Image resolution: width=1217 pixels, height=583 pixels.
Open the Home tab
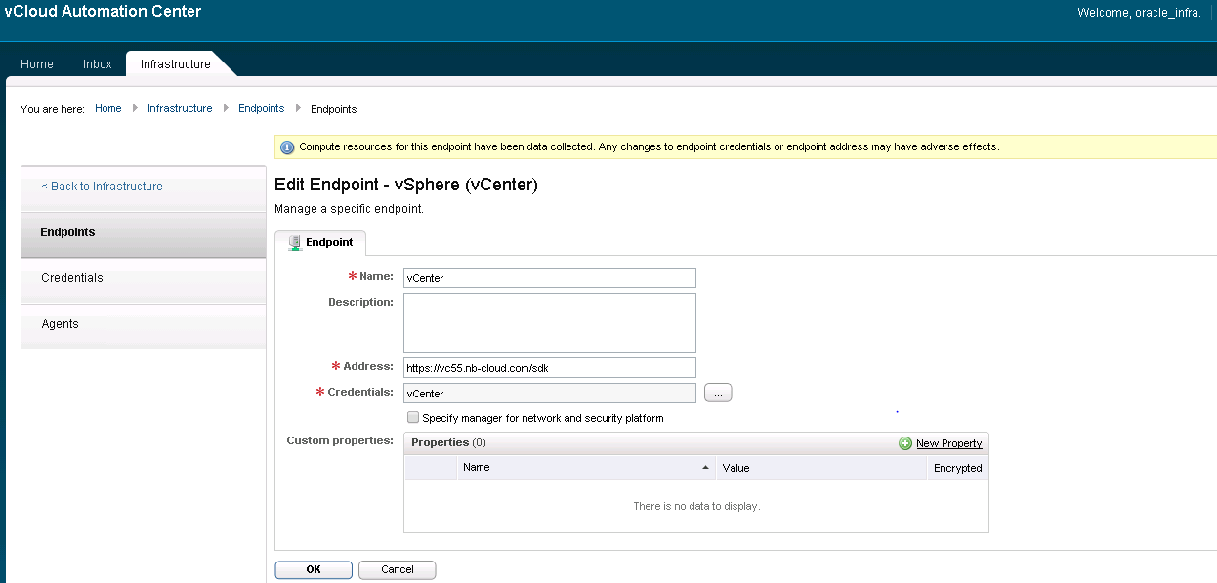pyautogui.click(x=37, y=64)
